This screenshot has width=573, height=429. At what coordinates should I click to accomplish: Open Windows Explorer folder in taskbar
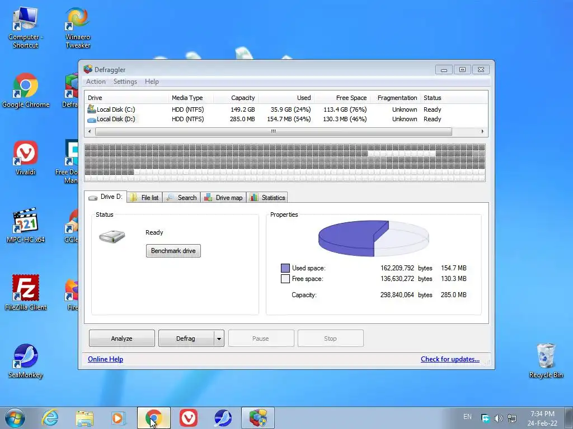click(84, 418)
